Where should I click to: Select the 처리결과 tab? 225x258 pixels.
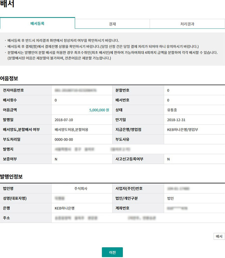coord(187,24)
